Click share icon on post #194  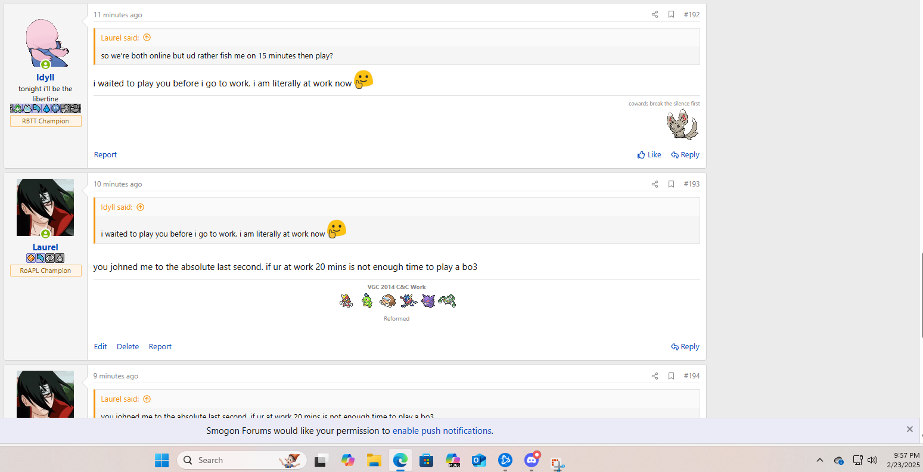click(x=654, y=376)
